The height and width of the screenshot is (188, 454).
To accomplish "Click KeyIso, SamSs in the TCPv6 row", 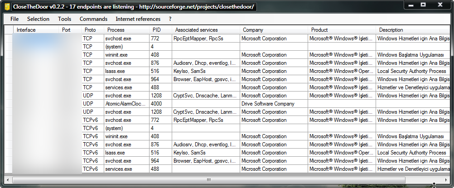I will click(206, 153).
